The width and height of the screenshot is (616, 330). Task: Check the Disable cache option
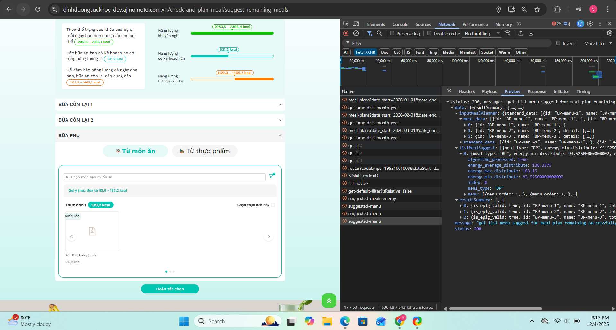pyautogui.click(x=429, y=33)
